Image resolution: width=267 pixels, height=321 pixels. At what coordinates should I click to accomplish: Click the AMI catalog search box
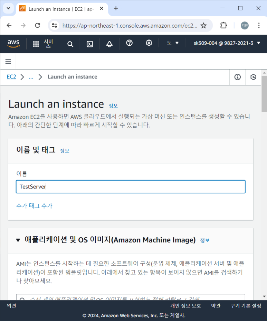point(131,297)
